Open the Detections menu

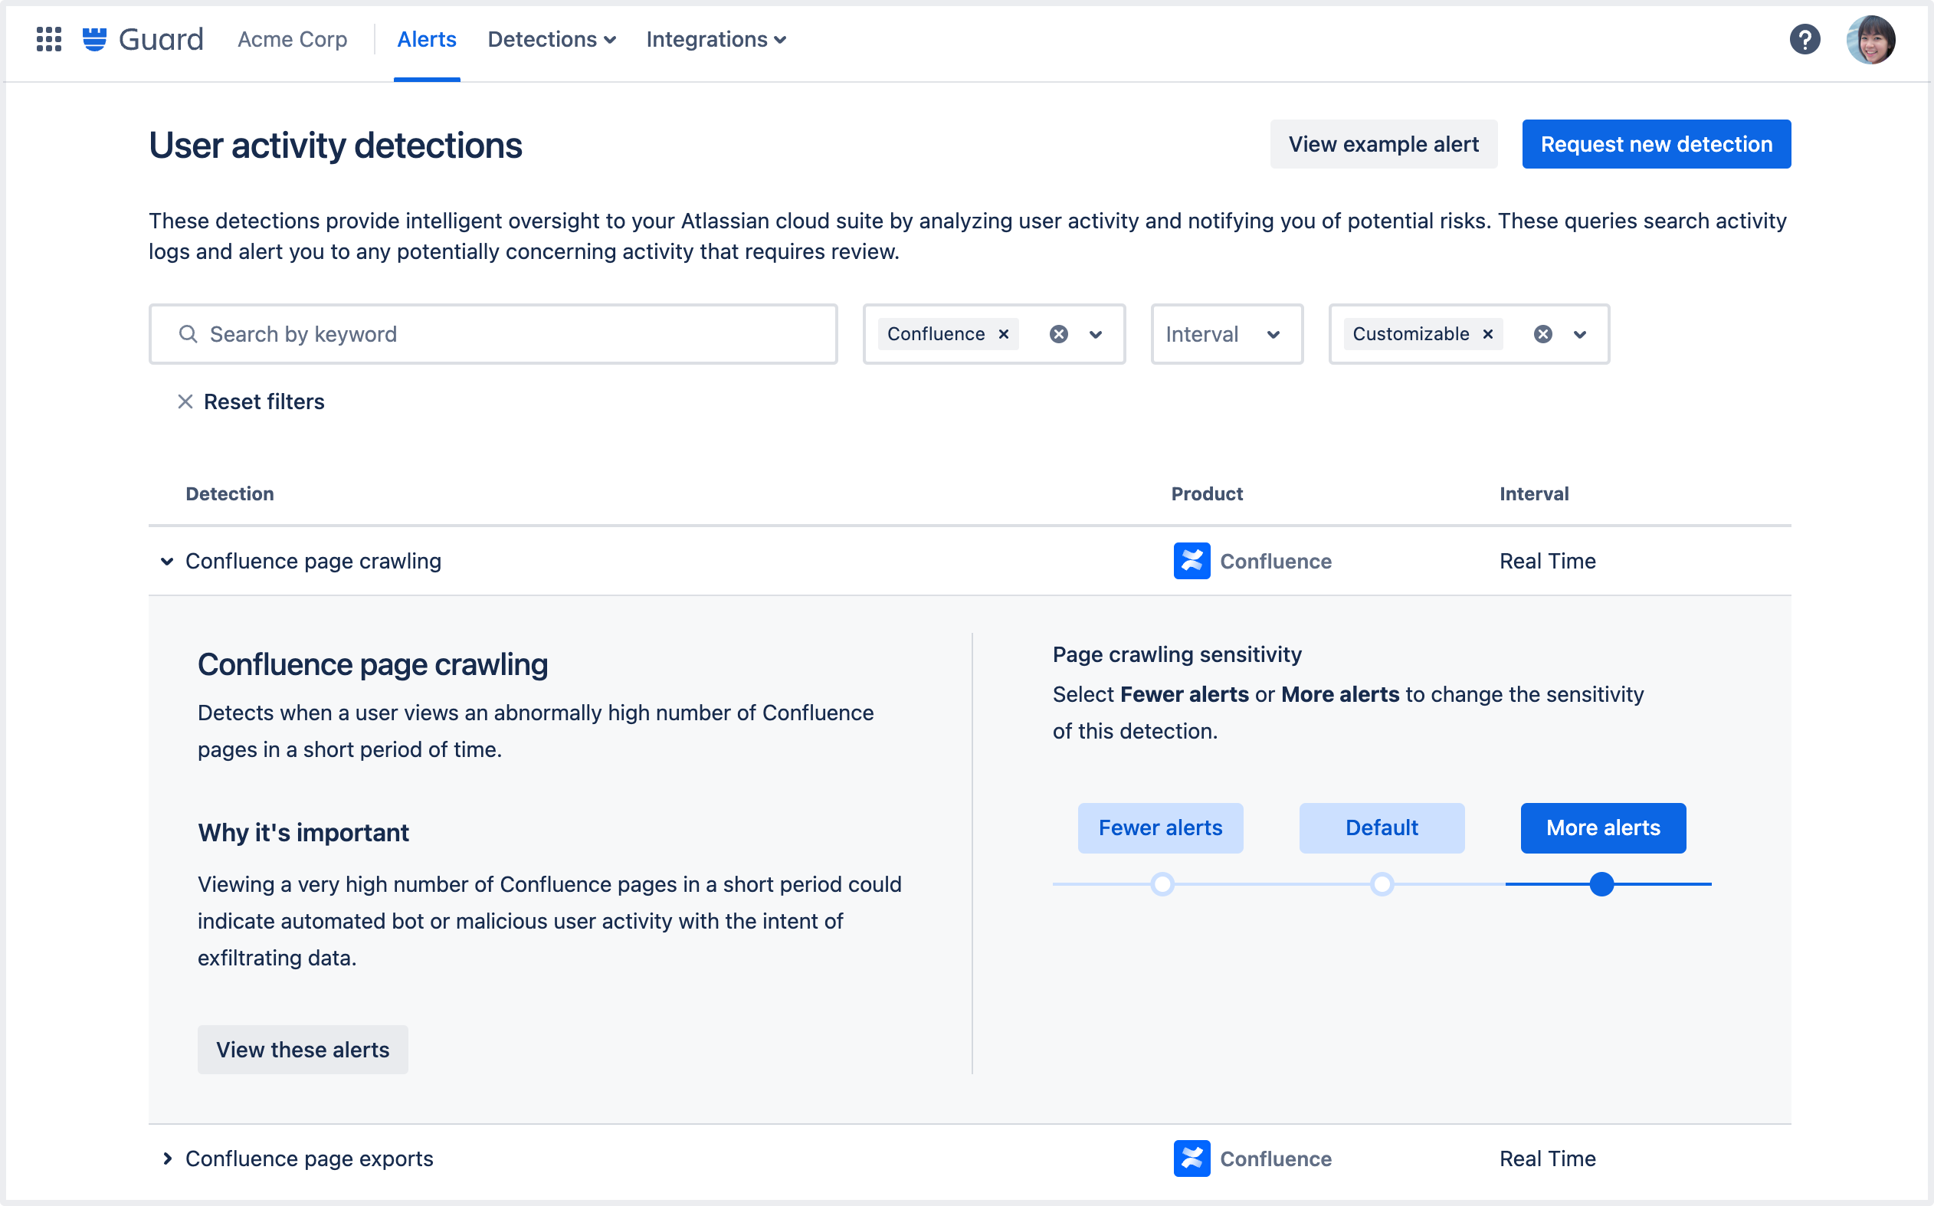[551, 39]
